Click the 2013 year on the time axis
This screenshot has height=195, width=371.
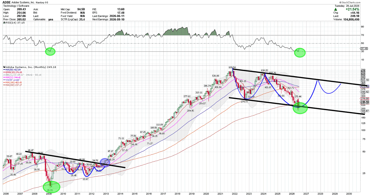106,193
